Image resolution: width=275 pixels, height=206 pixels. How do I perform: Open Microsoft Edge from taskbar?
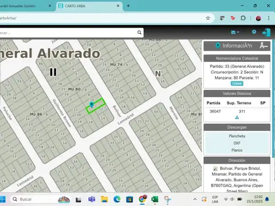[x=117, y=199]
